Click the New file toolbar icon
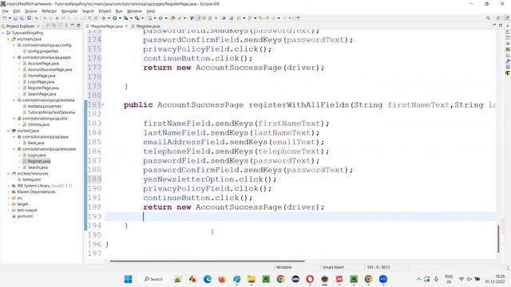This screenshot has width=511, height=287. point(5,18)
